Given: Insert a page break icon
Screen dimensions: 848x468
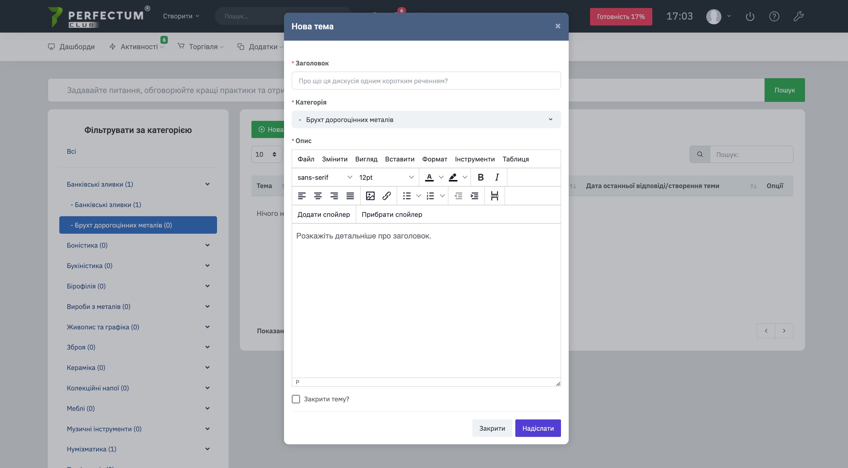Looking at the screenshot, I should coord(495,196).
